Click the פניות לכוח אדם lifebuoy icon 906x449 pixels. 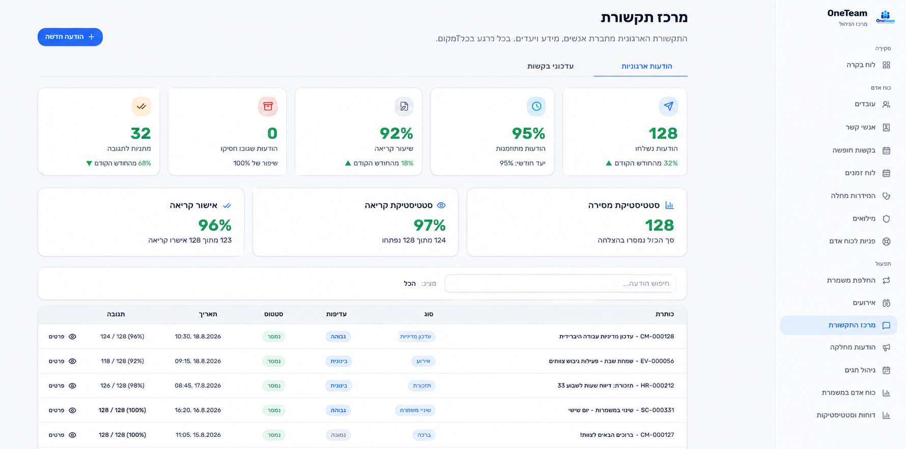coord(886,242)
